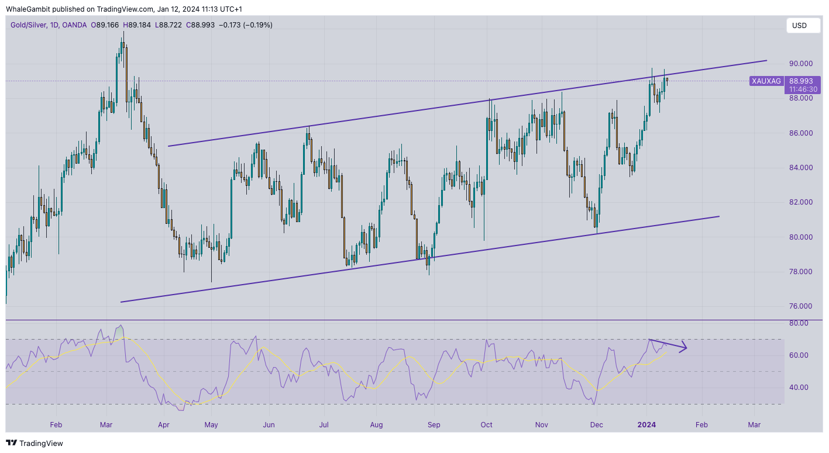Click the Apr time axis label
Viewport: 829px width, 453px height.
click(x=163, y=424)
